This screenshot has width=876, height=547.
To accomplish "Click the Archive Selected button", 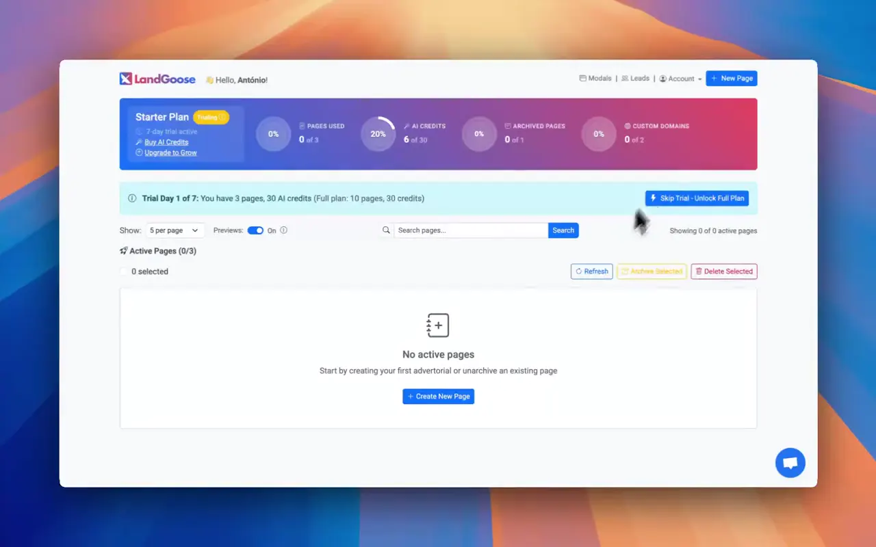I will click(652, 271).
